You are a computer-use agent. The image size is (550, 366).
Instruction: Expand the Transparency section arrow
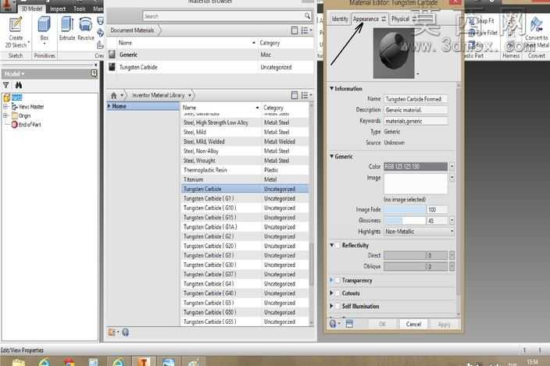point(331,280)
